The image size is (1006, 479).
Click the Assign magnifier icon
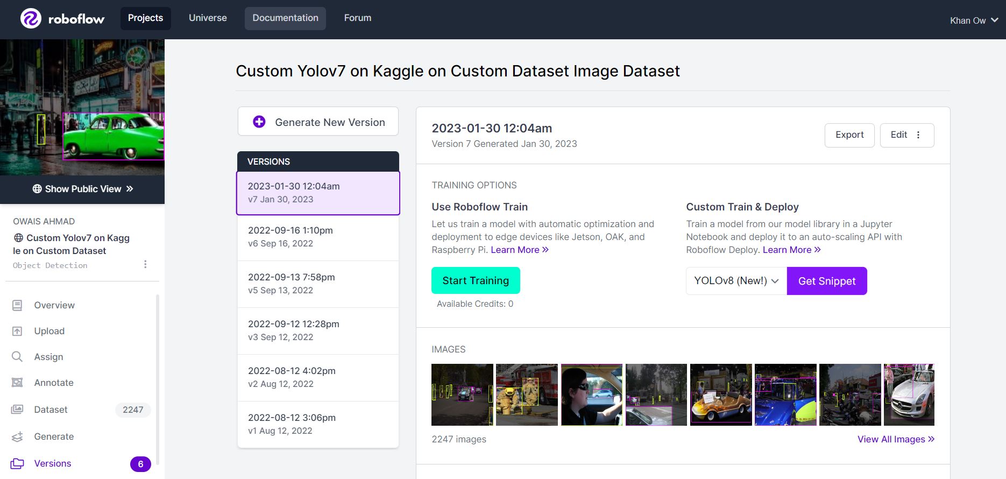point(17,357)
